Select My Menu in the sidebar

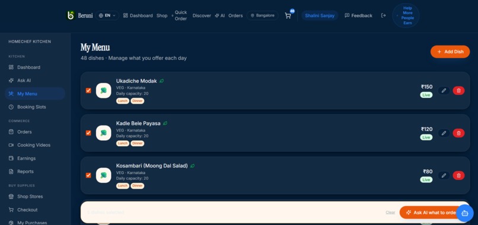point(35,94)
